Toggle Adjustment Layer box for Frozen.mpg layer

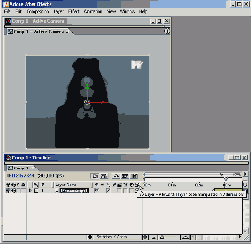click(x=131, y=191)
